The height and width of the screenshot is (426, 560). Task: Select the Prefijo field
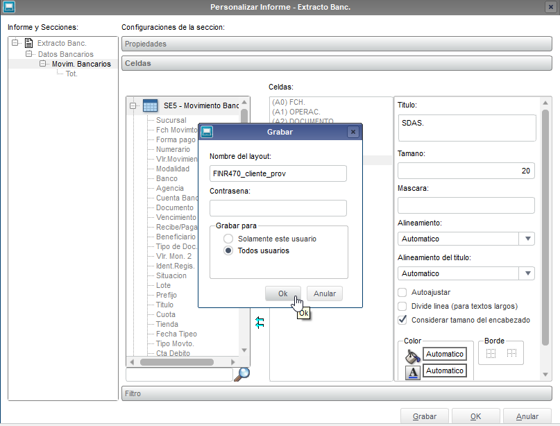tap(167, 295)
